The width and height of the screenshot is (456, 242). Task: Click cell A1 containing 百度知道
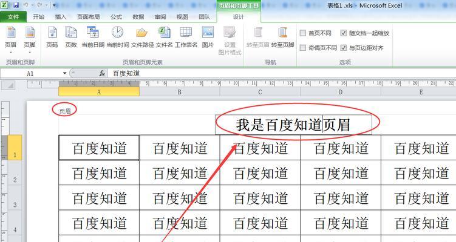[x=99, y=148]
